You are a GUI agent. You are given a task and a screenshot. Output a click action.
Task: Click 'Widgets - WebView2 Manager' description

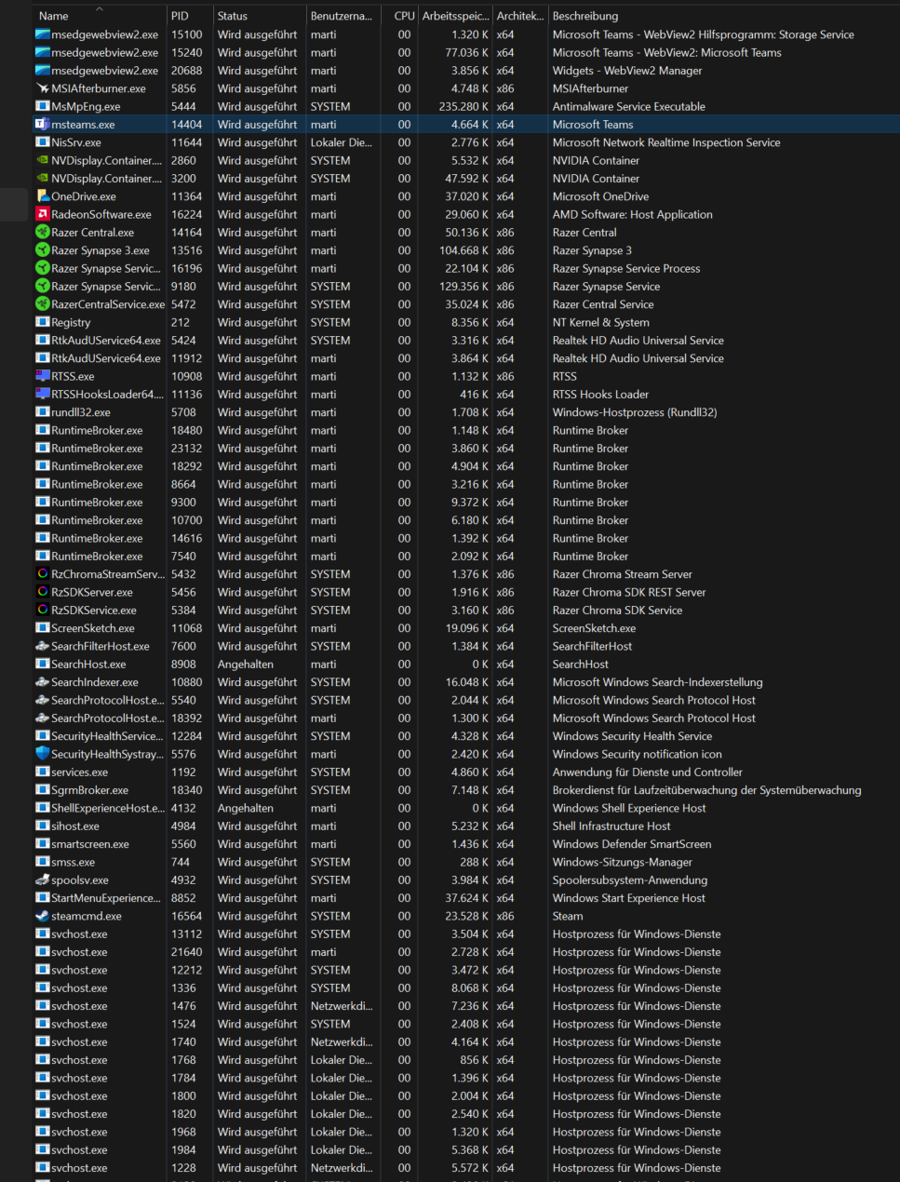[x=627, y=70]
